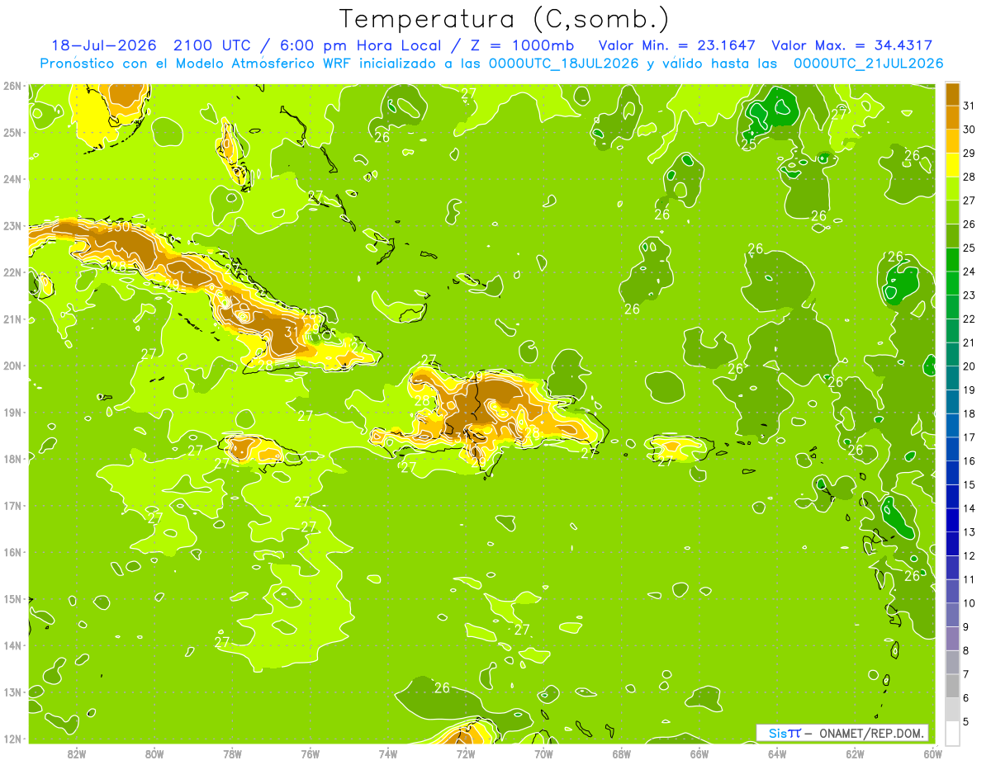Click the blue "Sis" logo text
Viewport: 991px width, 765px height.
coord(778,733)
